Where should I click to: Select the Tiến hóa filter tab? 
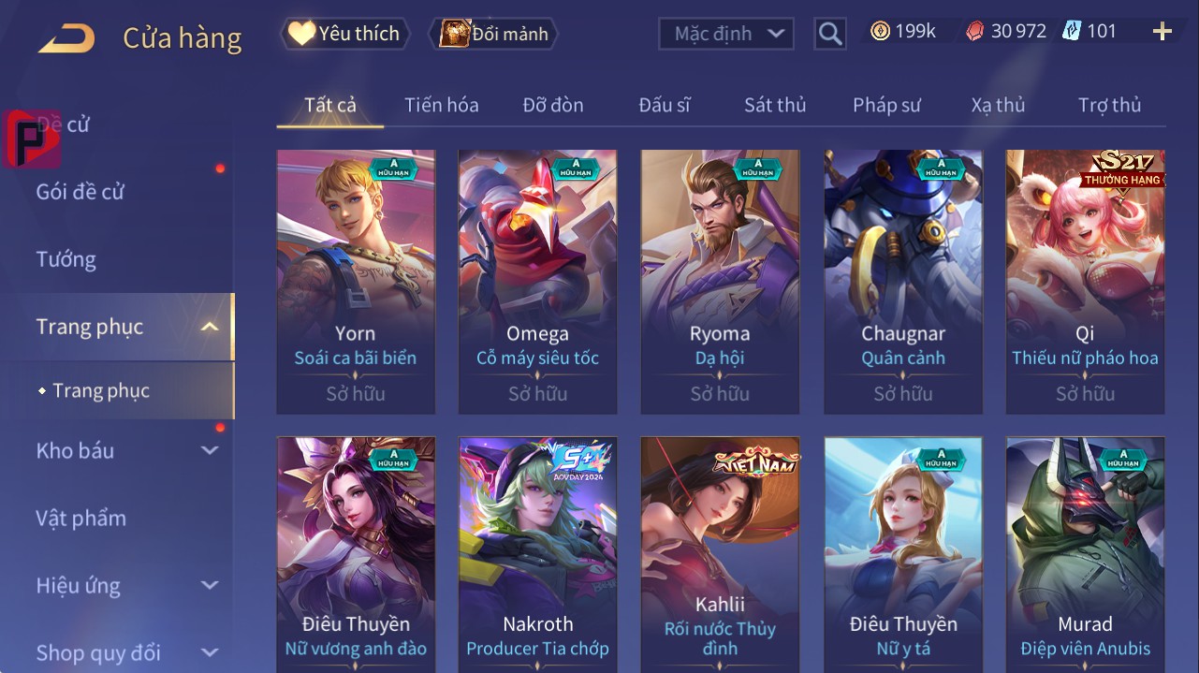[x=441, y=105]
